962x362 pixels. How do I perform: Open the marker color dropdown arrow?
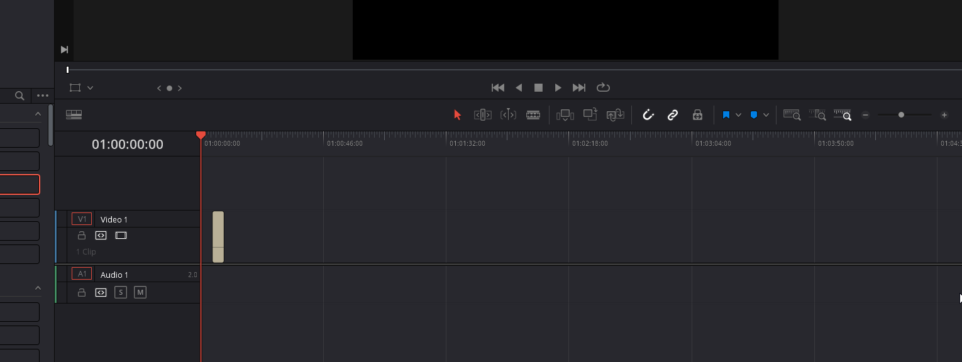coord(766,115)
